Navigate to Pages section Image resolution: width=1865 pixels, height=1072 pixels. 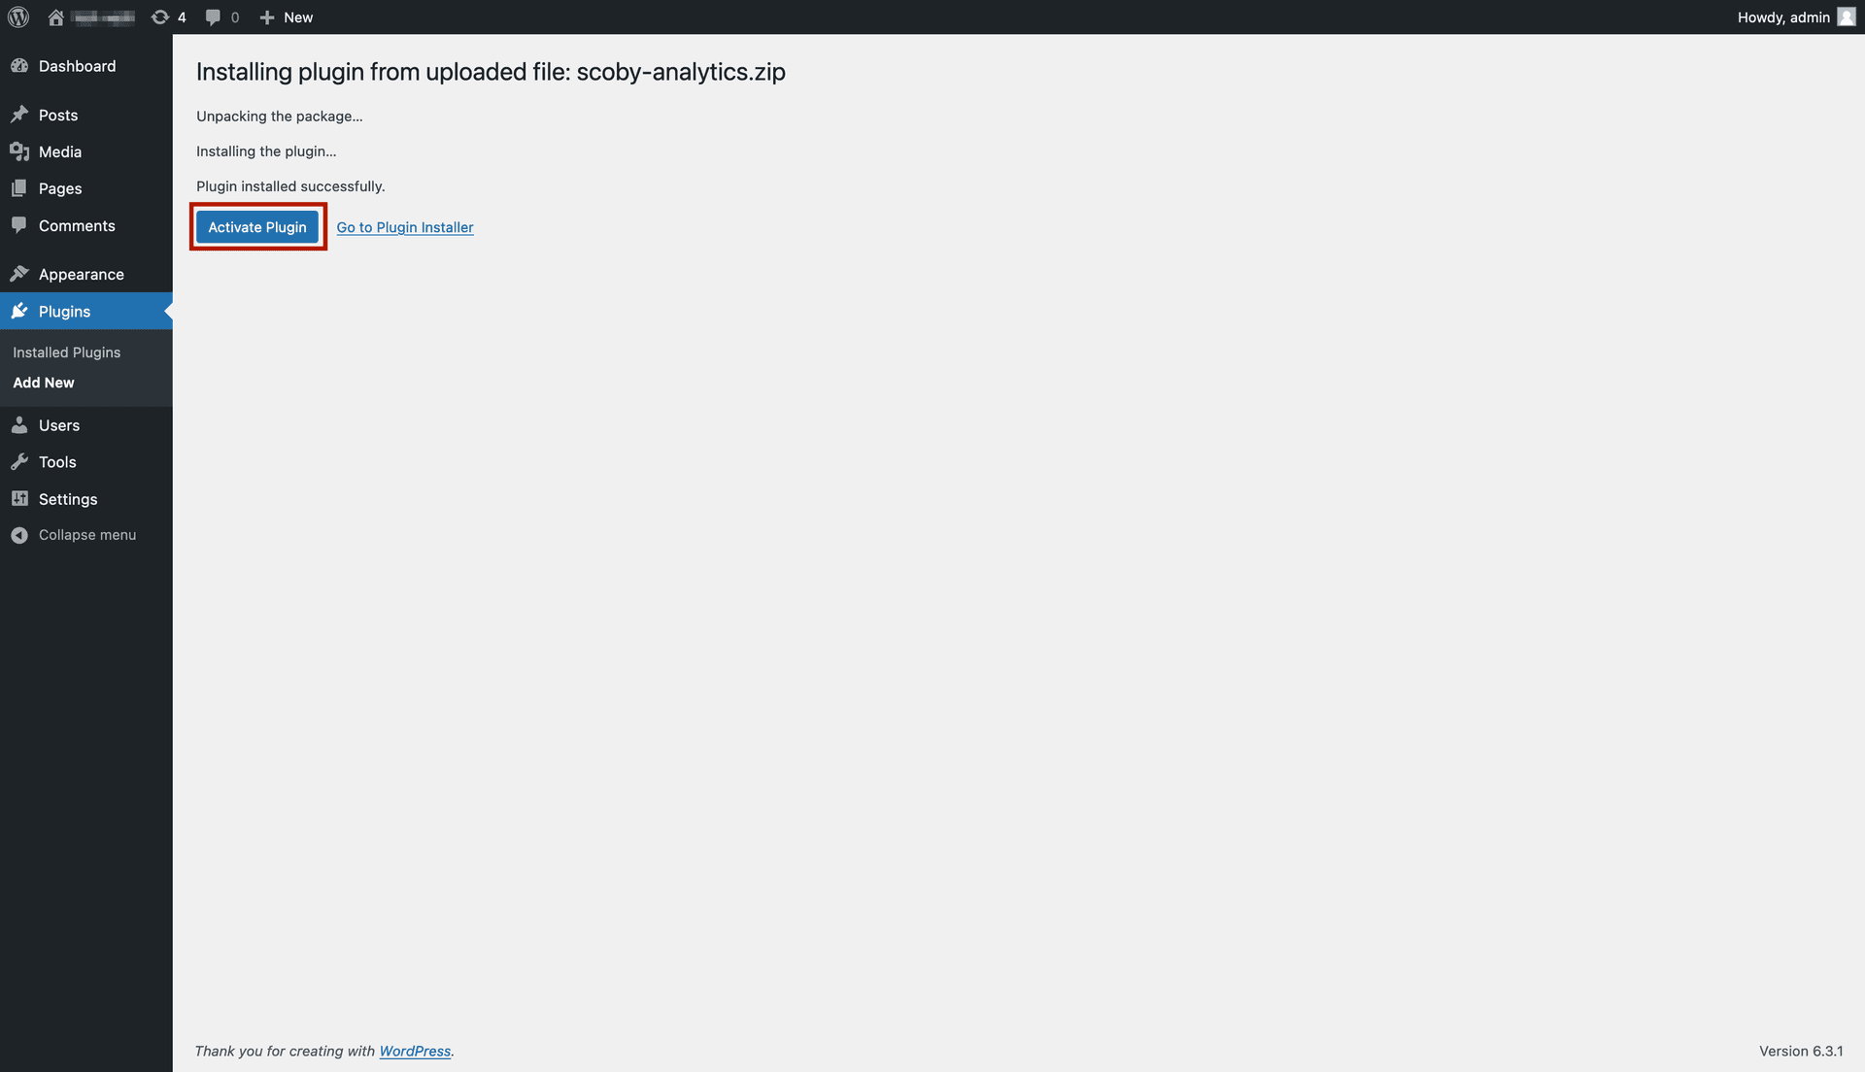point(59,188)
